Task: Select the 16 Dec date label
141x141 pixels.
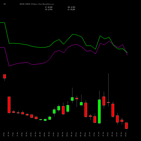Action: point(8,134)
